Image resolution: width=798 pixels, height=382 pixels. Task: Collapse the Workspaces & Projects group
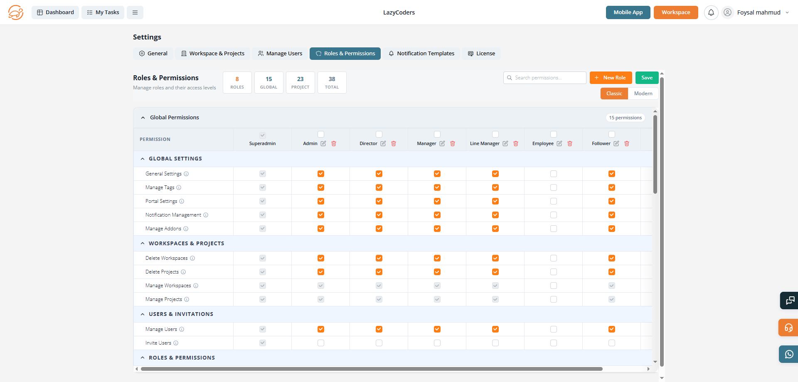(x=143, y=244)
